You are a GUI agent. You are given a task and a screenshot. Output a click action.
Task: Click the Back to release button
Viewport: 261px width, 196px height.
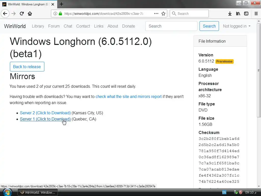27,67
